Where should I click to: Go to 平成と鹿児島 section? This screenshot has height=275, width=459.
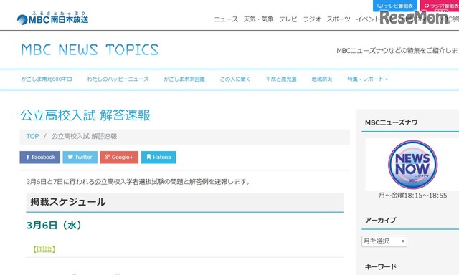(281, 79)
